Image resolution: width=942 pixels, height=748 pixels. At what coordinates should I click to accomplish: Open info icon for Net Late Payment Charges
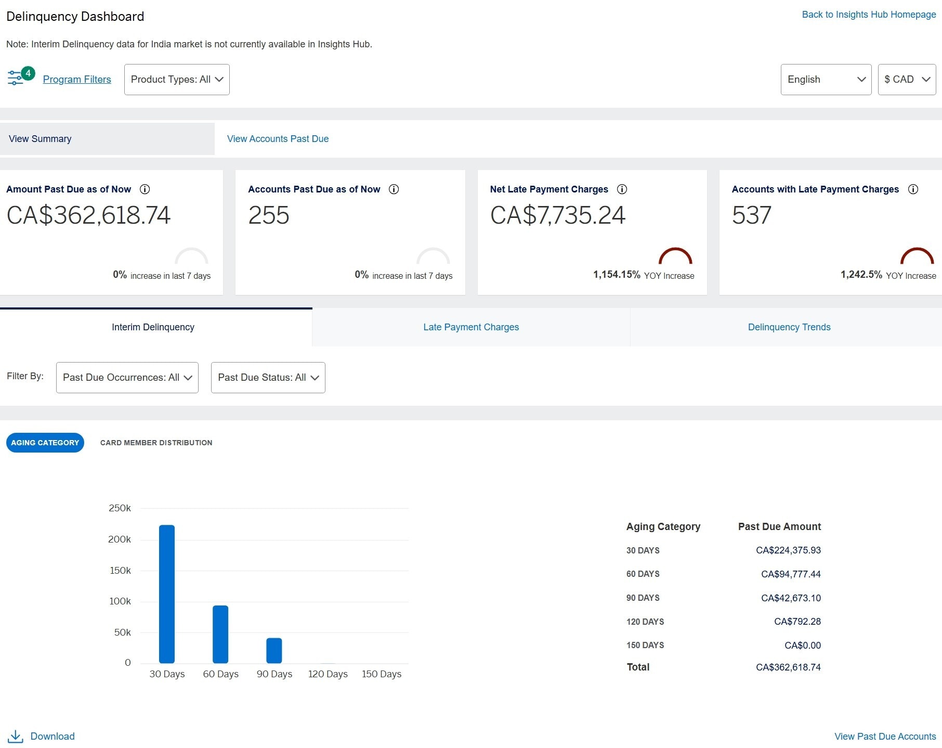click(x=622, y=189)
